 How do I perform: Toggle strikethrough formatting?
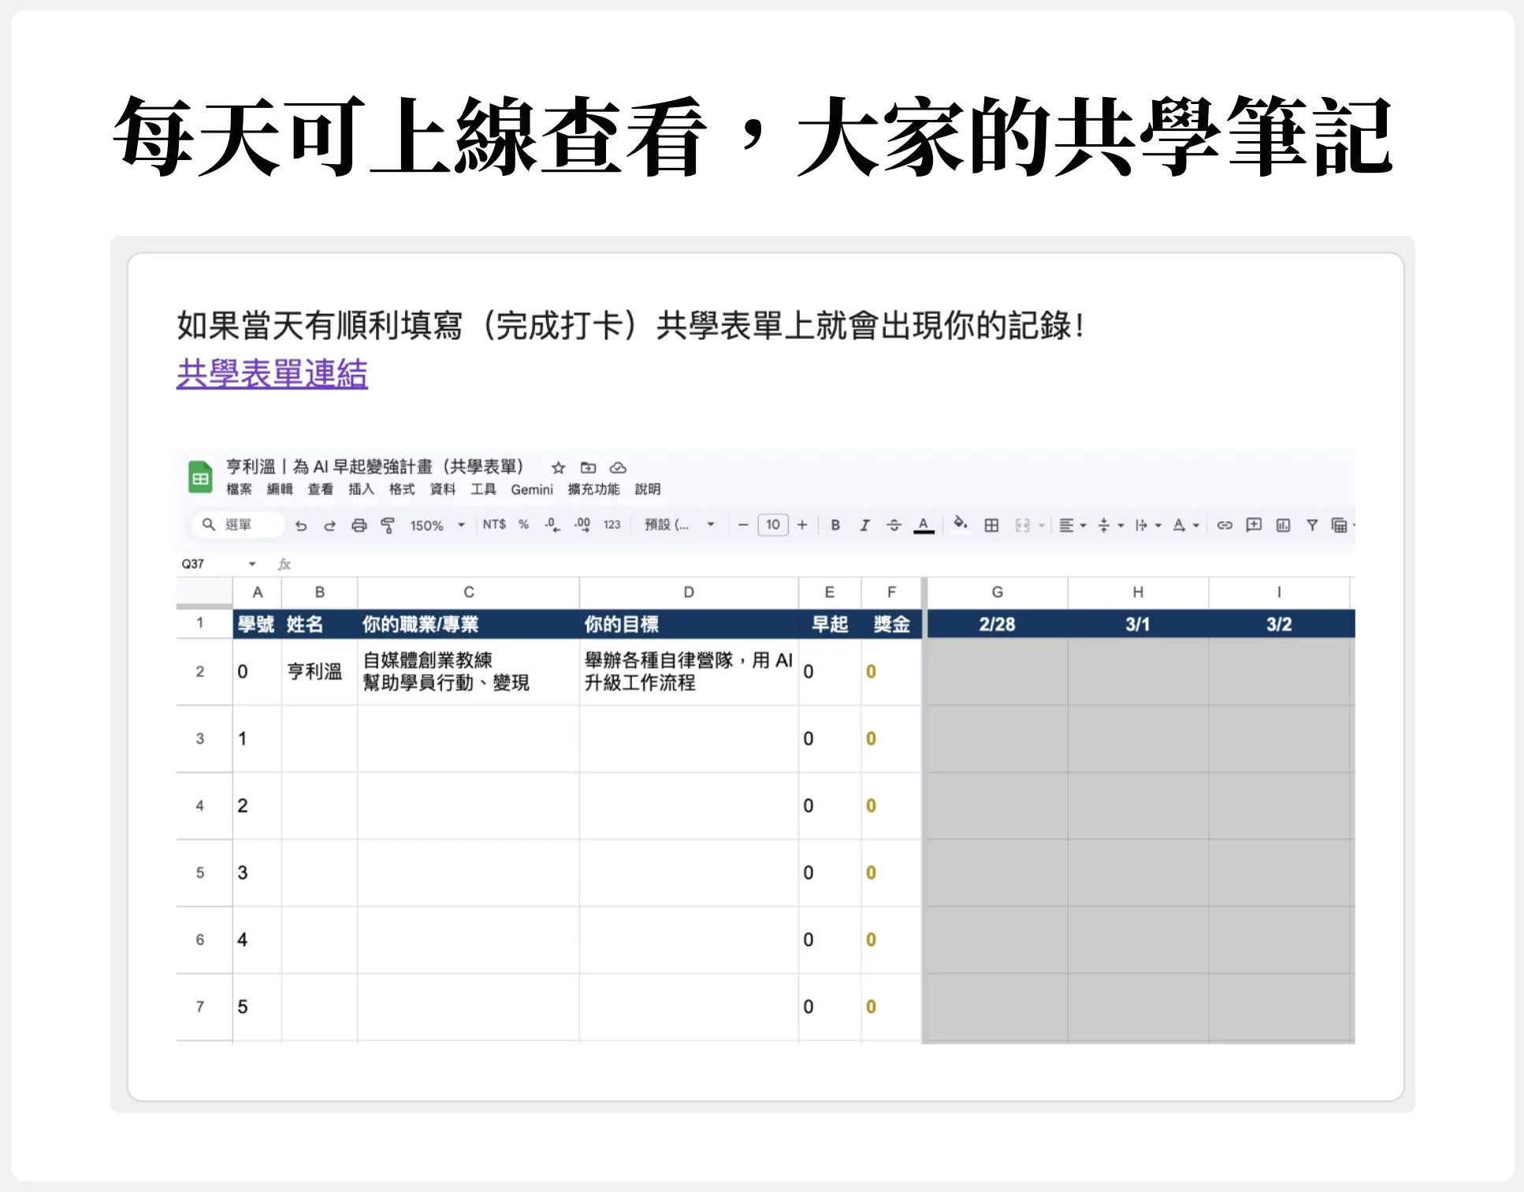[894, 525]
